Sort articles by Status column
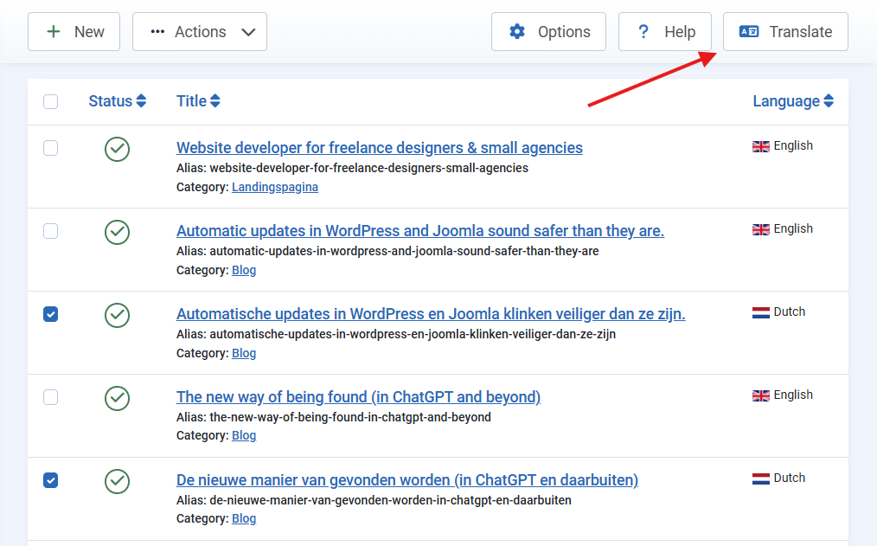The height and width of the screenshot is (546, 877). coord(117,101)
